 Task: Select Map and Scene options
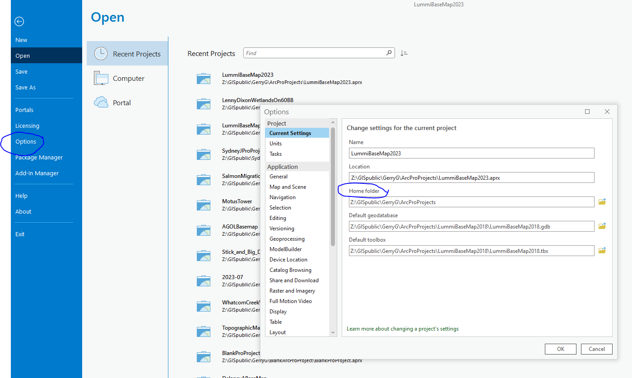297,187
